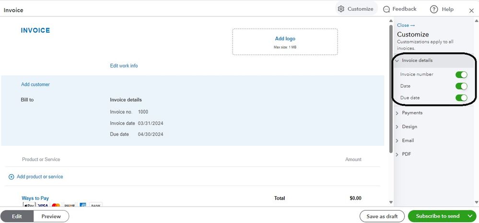
Task: Click the plus icon beside Add product or service
Action: [12, 177]
